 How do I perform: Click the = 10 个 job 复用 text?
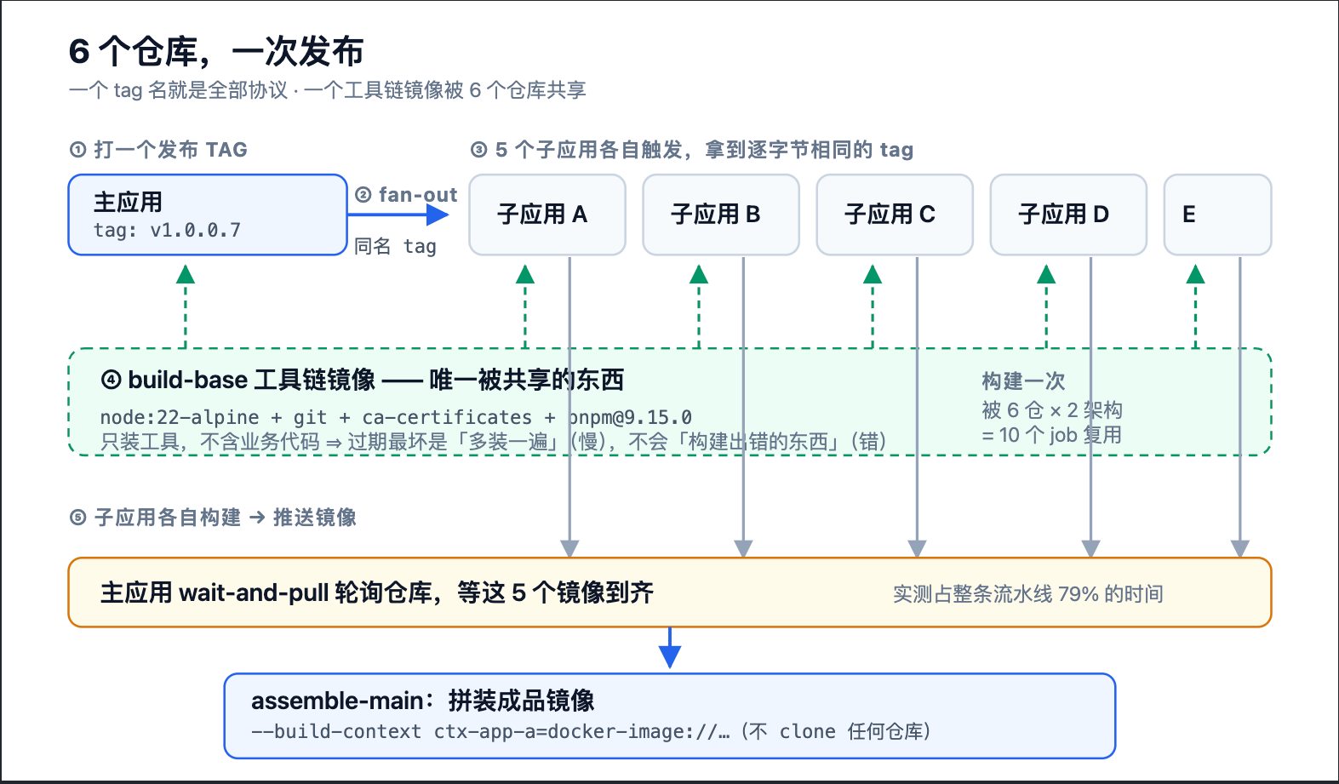tap(1051, 435)
